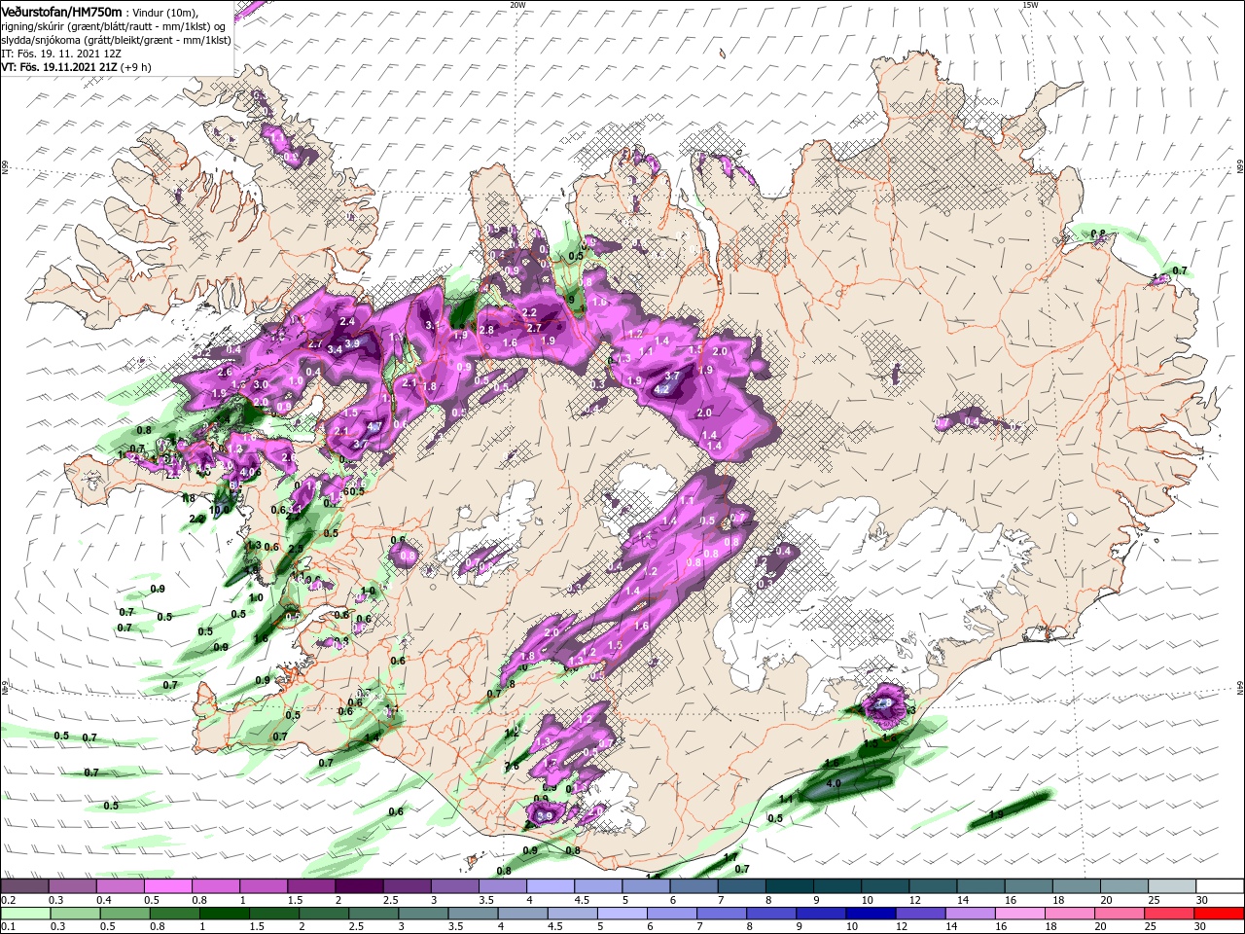Select the deep navy 10 swatch in the lower legend

(871, 914)
